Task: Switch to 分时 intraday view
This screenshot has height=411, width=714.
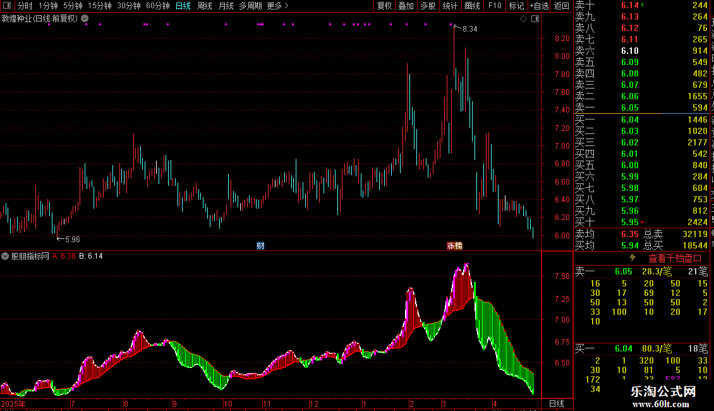Action: coord(25,6)
